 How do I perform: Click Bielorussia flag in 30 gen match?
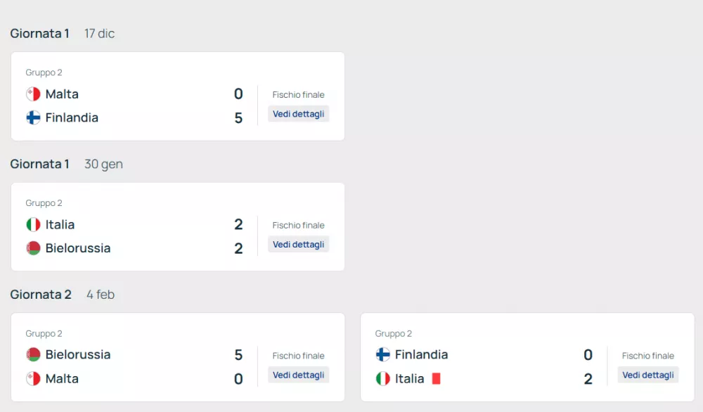point(33,248)
